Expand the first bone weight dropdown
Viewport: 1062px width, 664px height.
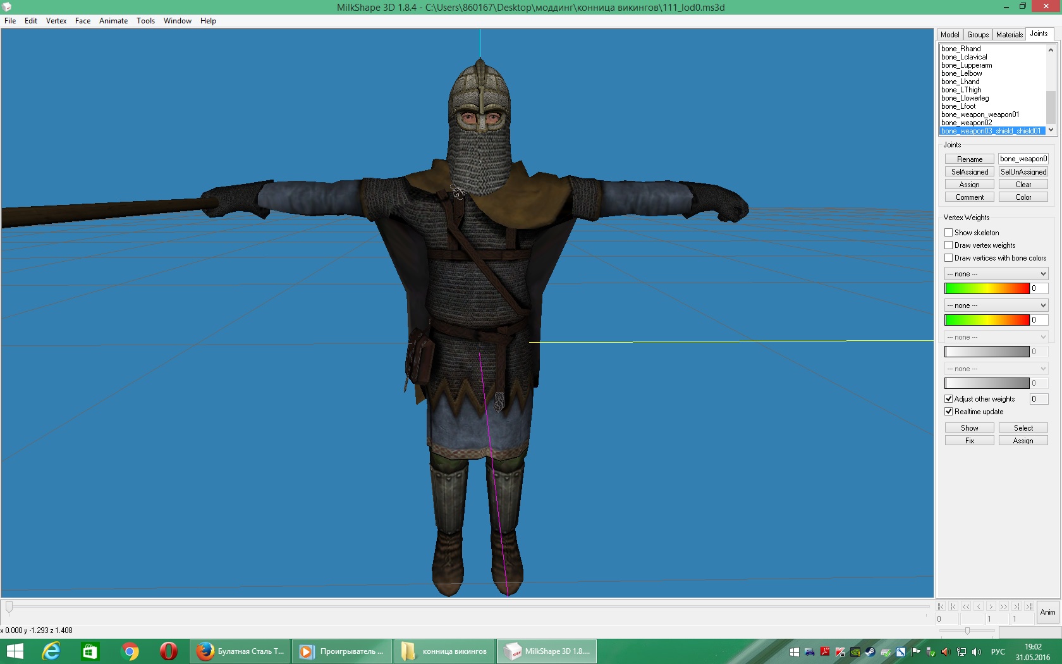[996, 274]
